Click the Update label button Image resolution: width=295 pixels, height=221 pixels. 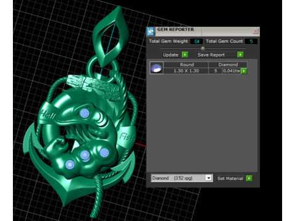171,55
